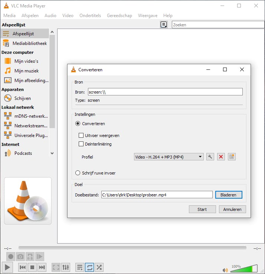Show extended settings equalizer icon

click(x=66, y=267)
